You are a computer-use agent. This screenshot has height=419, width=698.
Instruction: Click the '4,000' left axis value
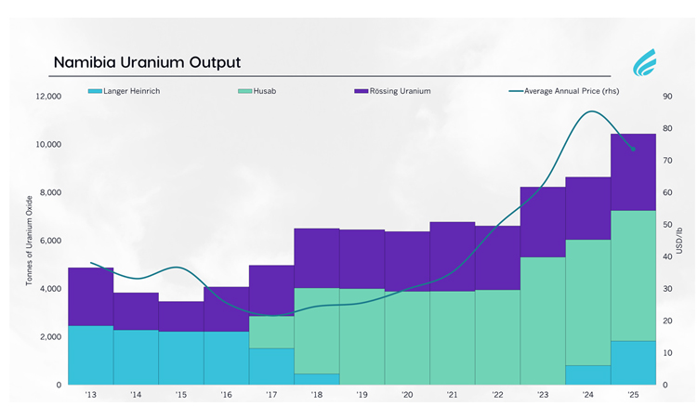(x=51, y=289)
